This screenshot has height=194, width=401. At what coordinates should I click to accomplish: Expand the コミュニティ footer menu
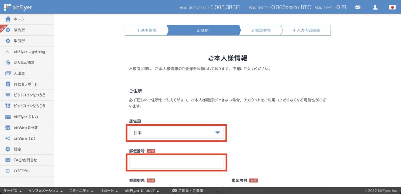[81, 191]
